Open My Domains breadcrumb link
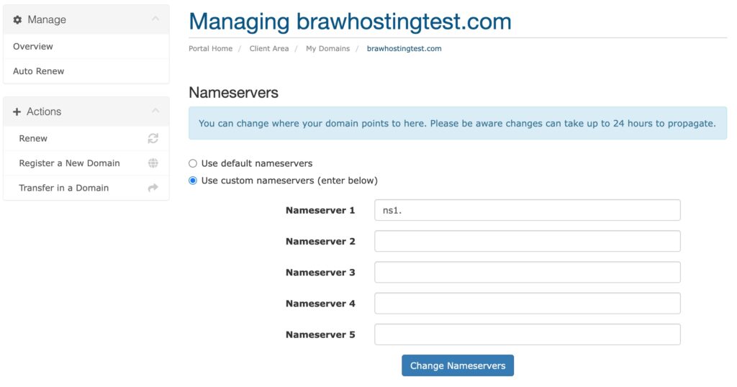 327,48
